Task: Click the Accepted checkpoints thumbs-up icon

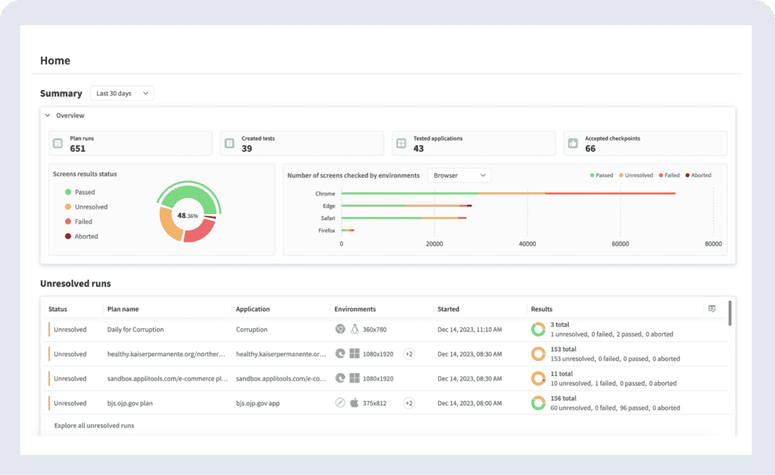Action: (573, 144)
